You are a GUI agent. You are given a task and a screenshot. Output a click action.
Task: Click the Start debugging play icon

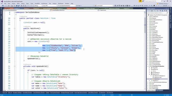point(77,6)
